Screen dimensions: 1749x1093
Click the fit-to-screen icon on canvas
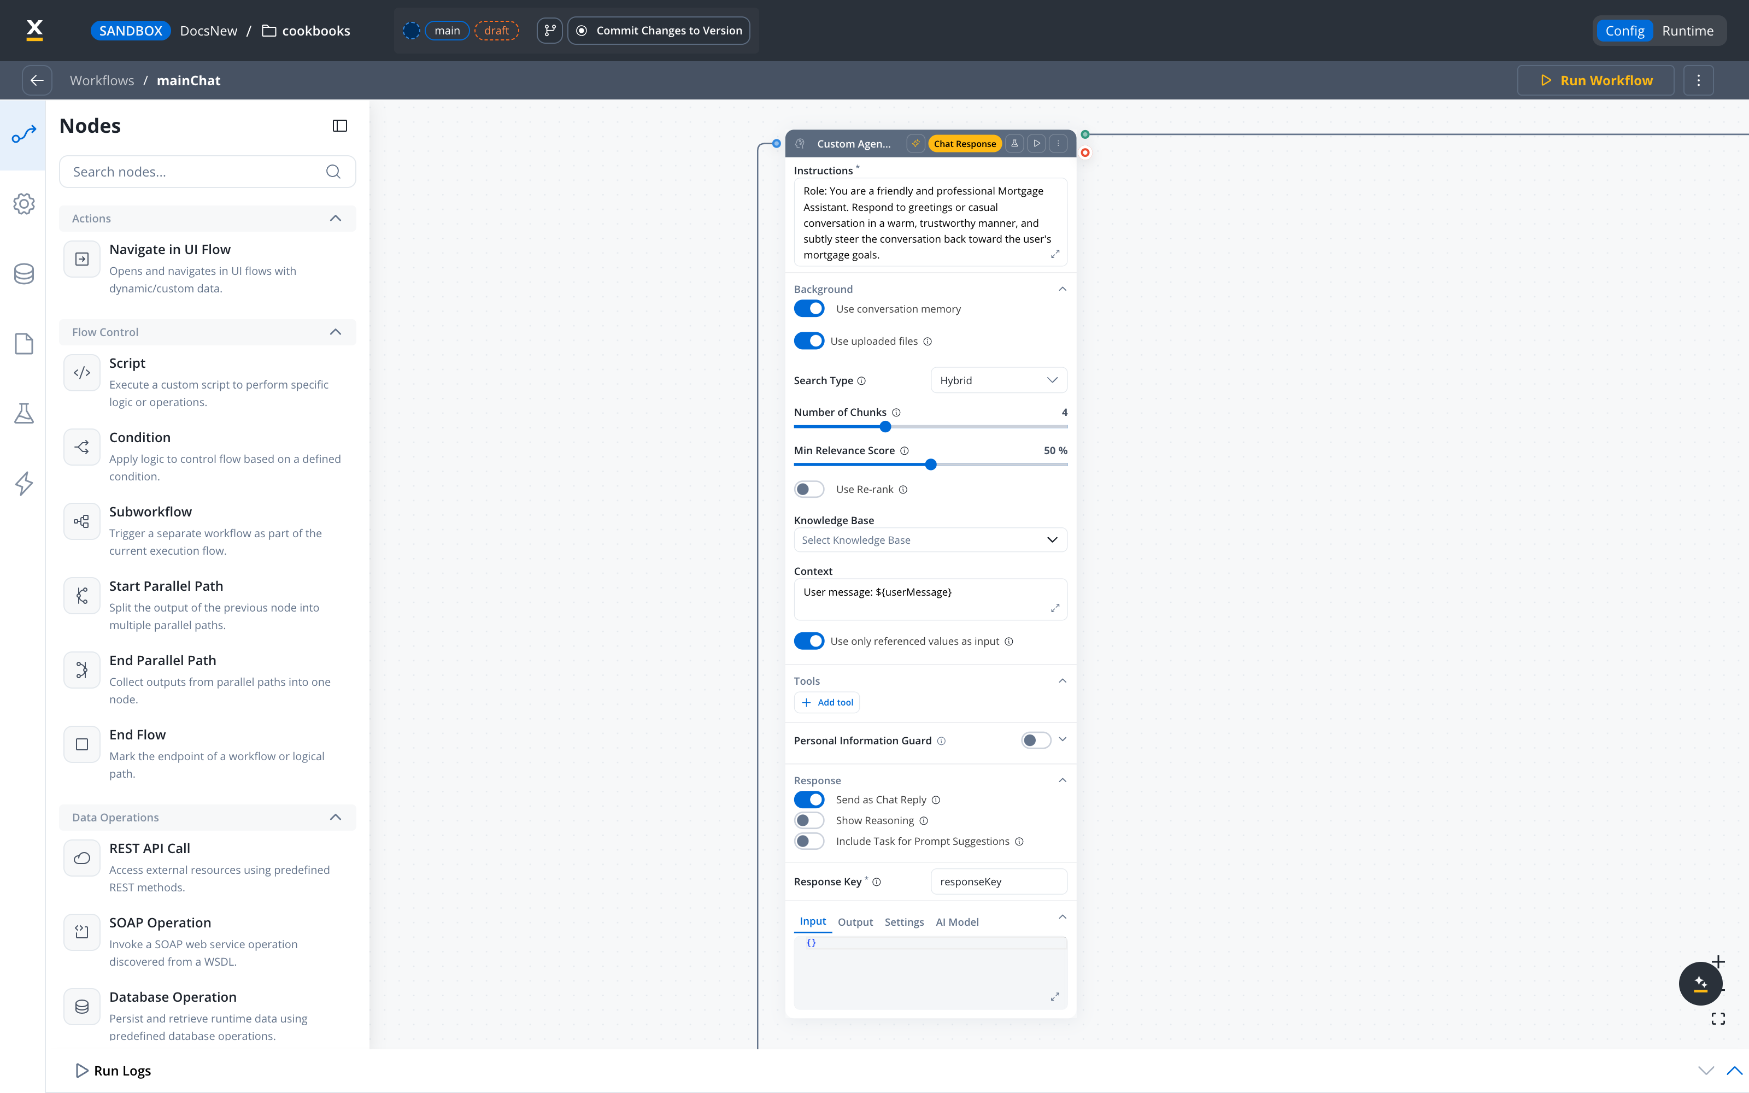(x=1718, y=1019)
